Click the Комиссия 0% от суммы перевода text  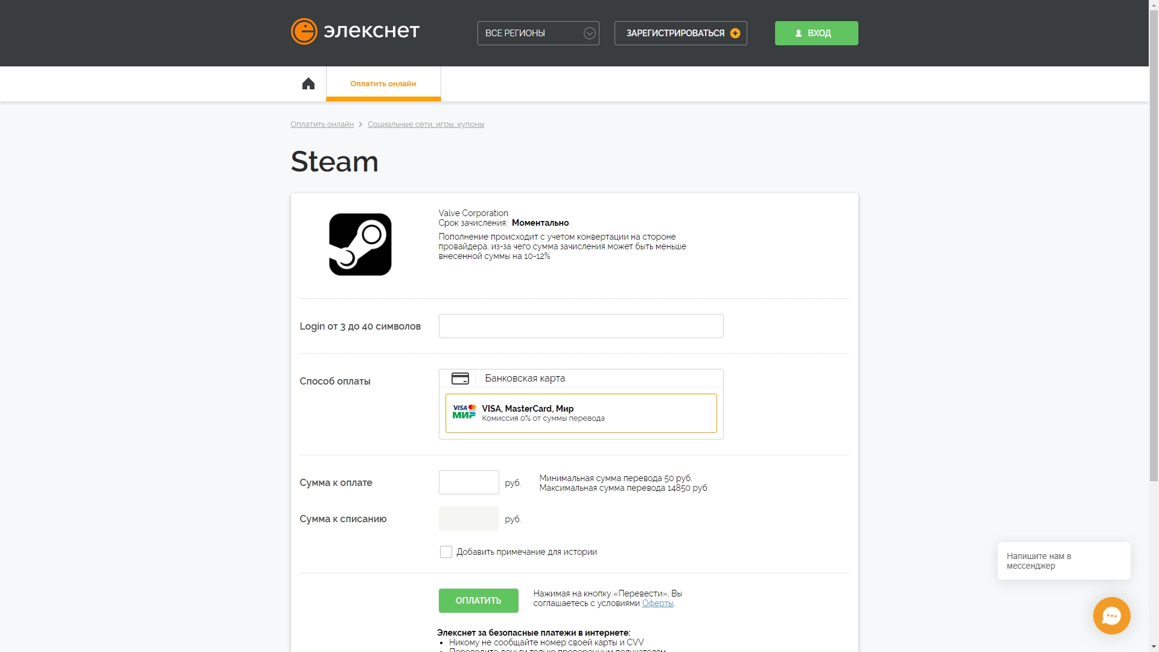(543, 418)
